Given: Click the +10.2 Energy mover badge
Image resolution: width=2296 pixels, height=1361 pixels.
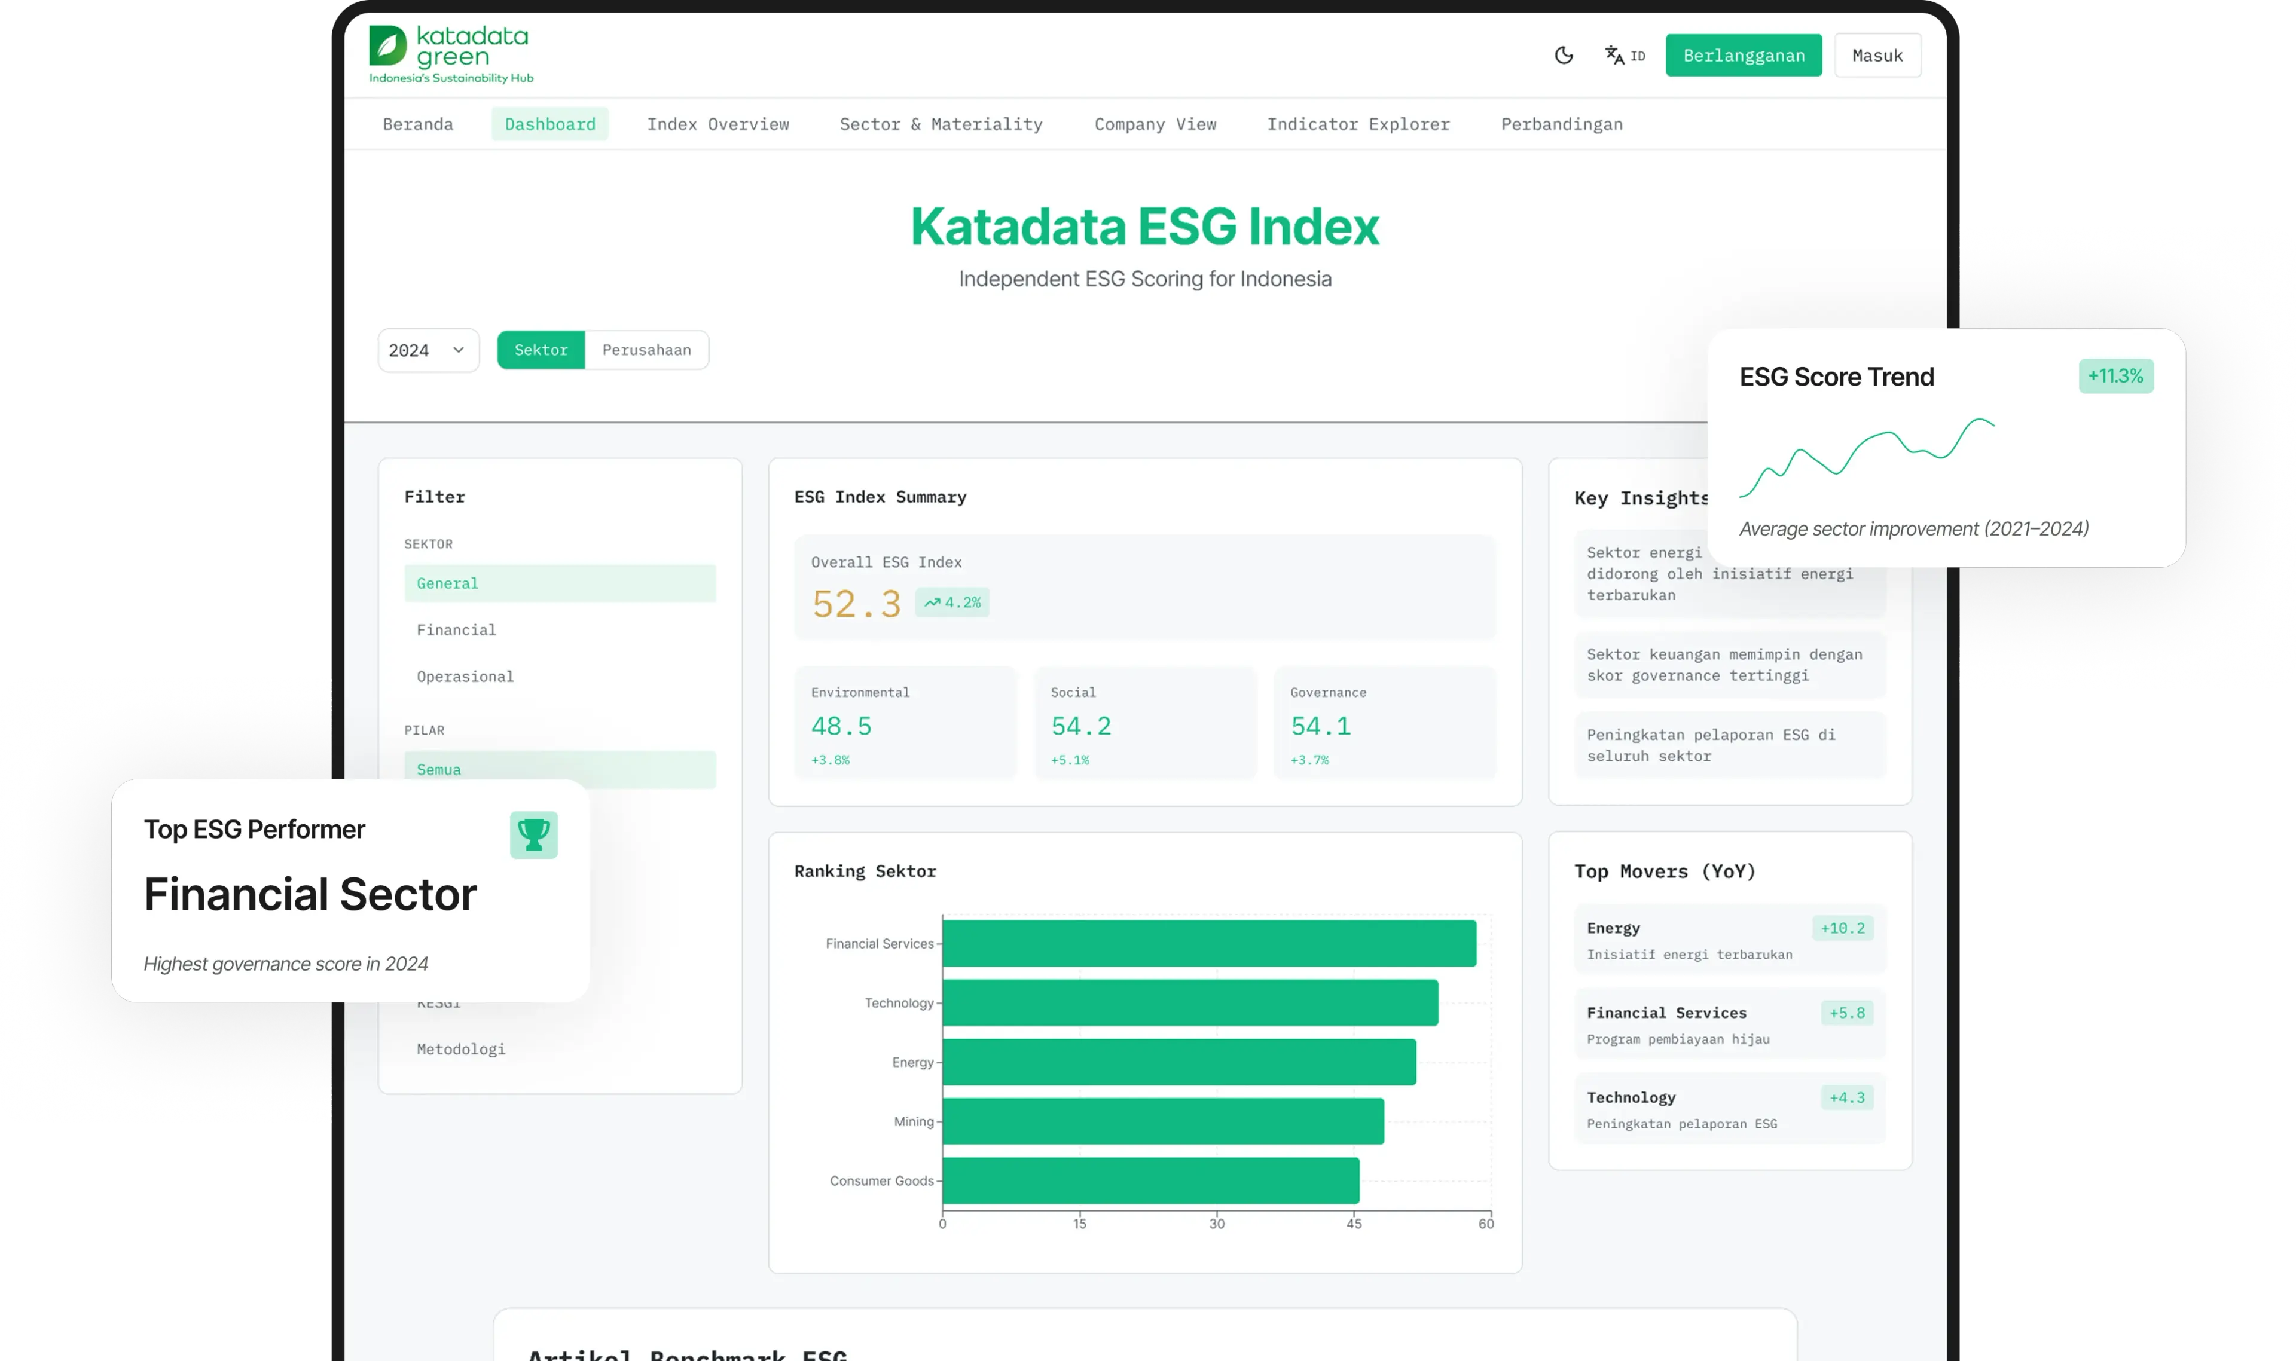Looking at the screenshot, I should (x=1842, y=928).
